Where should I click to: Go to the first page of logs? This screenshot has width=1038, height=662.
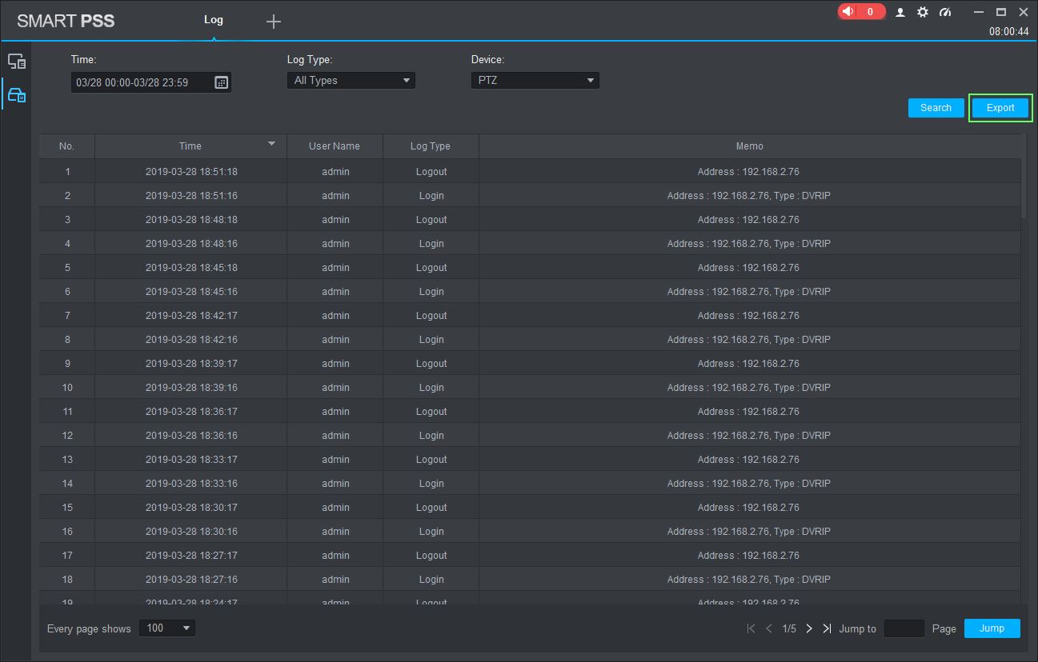click(751, 628)
